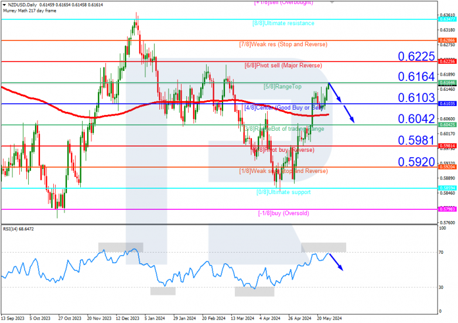The height and width of the screenshot is (323, 458).
Task: Click the 0.60600 price scale value
Action: [x=447, y=119]
